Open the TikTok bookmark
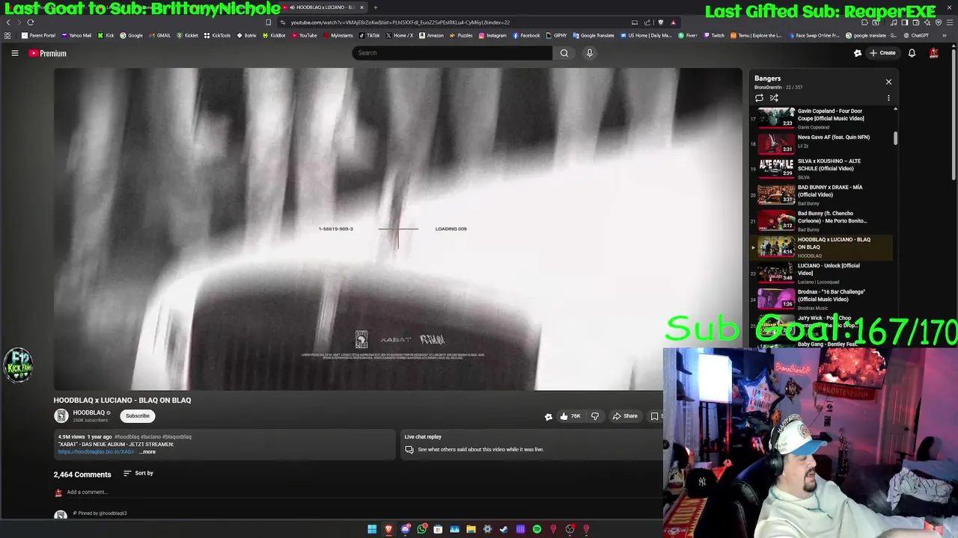Viewport: 958px width, 538px height. [369, 35]
